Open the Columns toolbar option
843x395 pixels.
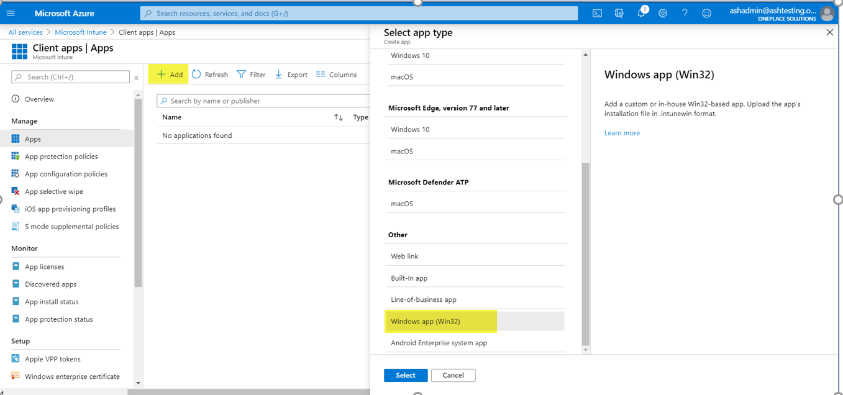pos(336,75)
